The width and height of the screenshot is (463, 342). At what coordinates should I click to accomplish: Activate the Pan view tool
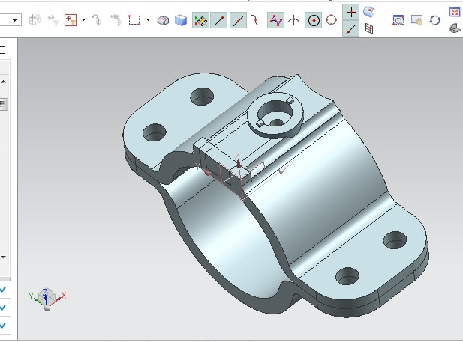pos(416,20)
